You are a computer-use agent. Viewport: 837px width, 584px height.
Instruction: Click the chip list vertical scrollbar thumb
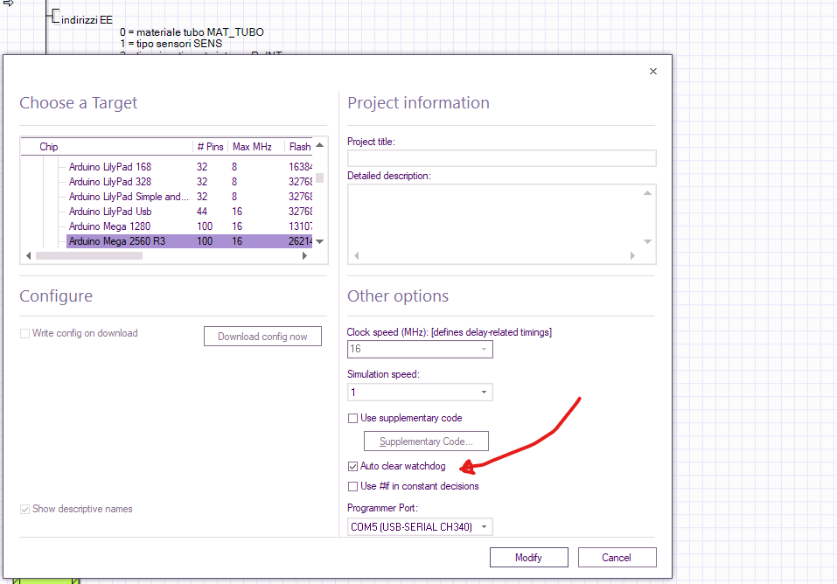pyautogui.click(x=320, y=177)
